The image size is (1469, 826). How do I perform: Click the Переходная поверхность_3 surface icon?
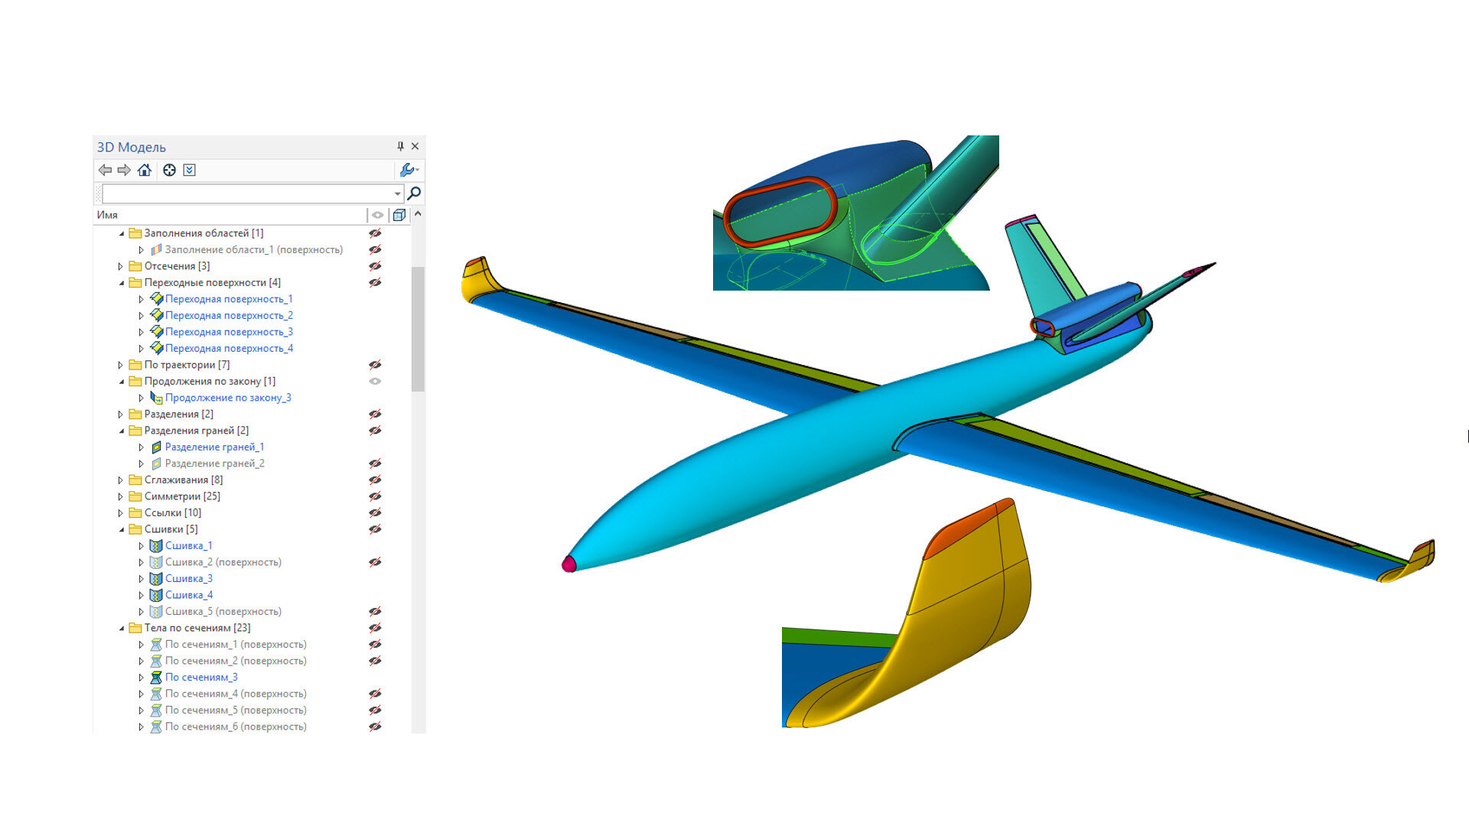(156, 332)
